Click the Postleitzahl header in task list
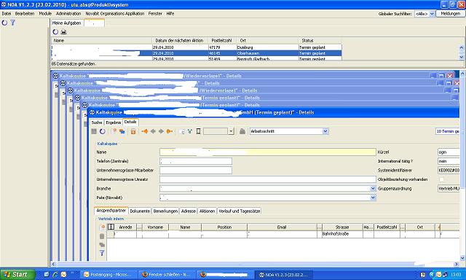This screenshot has width=466, height=280. [x=221, y=40]
